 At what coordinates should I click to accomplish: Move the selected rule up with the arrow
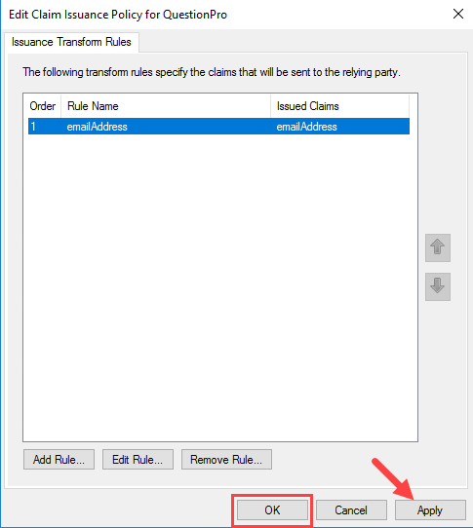click(x=438, y=247)
